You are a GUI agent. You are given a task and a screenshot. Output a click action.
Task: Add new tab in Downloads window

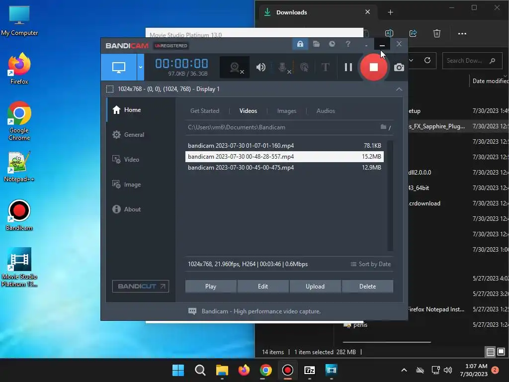point(390,12)
